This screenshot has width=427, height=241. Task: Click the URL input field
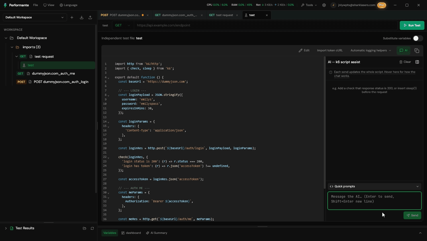pos(266,25)
